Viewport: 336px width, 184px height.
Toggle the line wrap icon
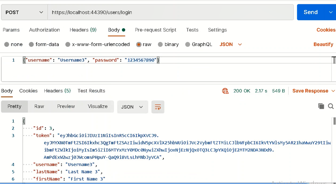158,107
